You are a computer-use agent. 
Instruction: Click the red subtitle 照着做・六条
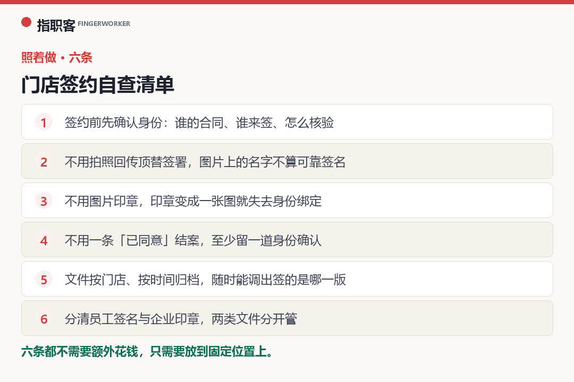[x=57, y=57]
